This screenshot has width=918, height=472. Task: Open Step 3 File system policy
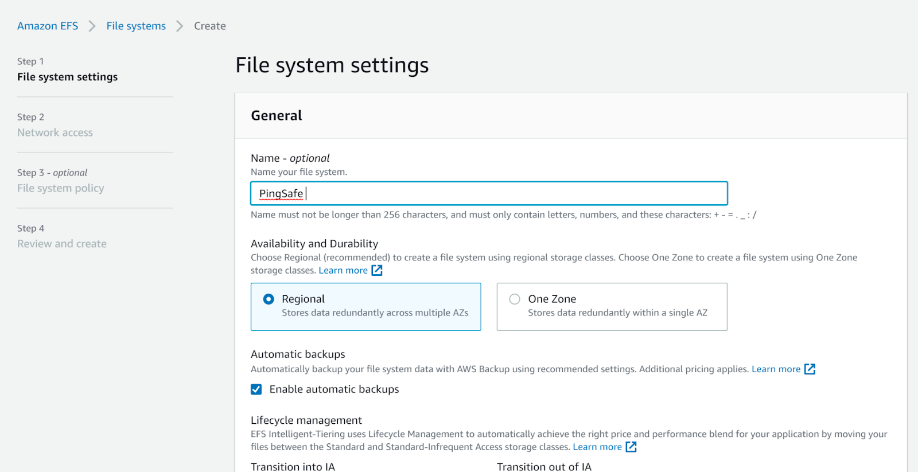click(61, 188)
